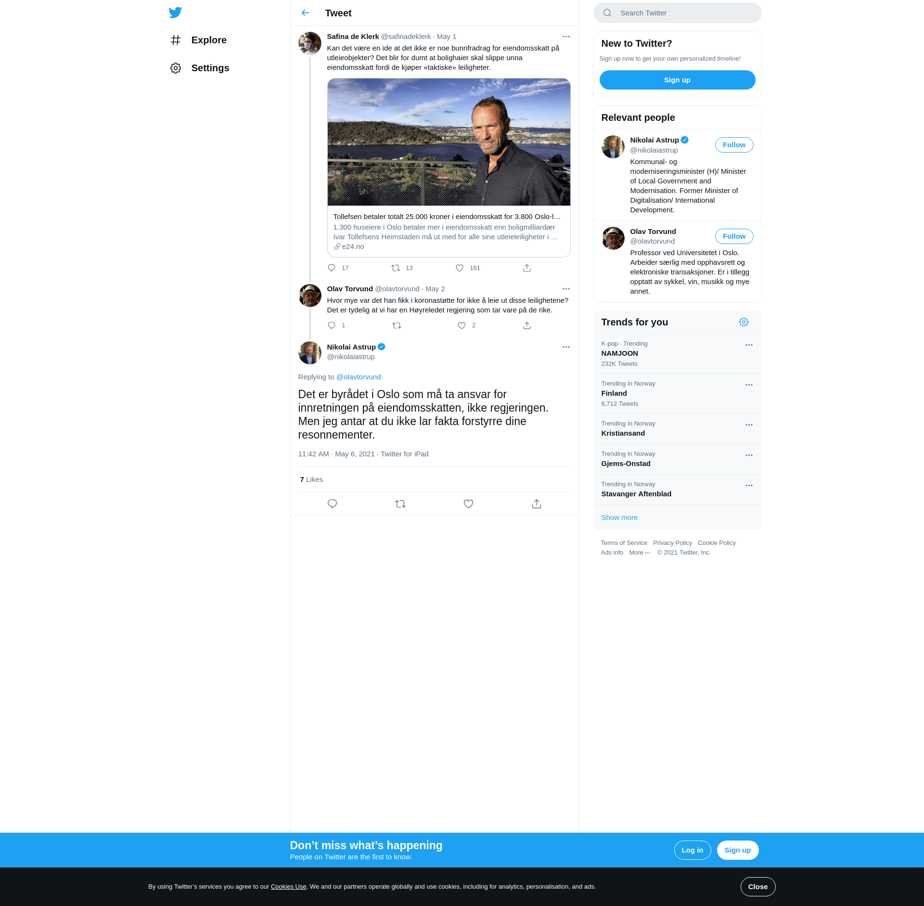The height and width of the screenshot is (906, 924).
Task: Open more options for NAMJOON trend
Action: [x=749, y=345]
